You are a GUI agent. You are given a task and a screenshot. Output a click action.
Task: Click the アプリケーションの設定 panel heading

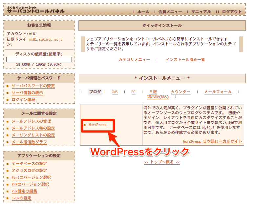[39, 156]
